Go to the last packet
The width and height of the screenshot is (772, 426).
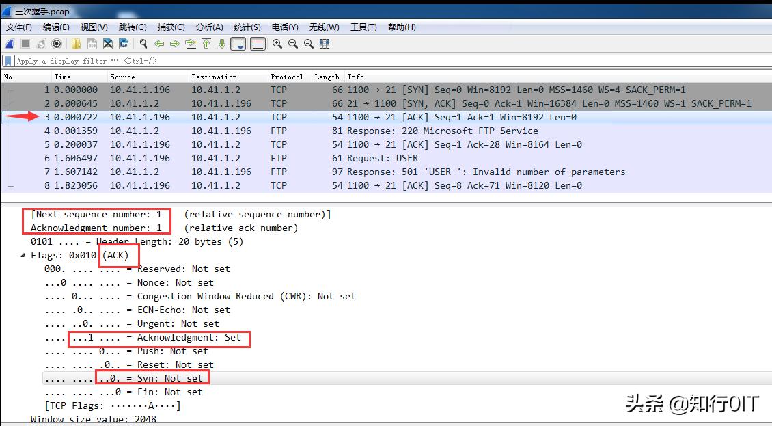point(223,44)
